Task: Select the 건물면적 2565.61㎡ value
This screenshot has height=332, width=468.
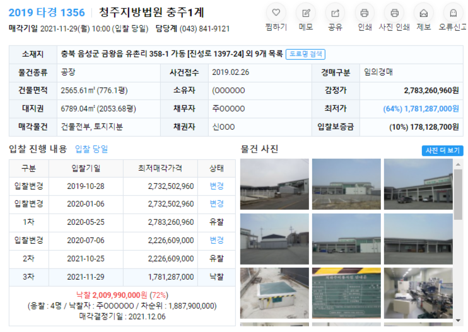Action: click(x=95, y=91)
